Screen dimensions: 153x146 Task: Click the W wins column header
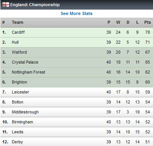118,22
